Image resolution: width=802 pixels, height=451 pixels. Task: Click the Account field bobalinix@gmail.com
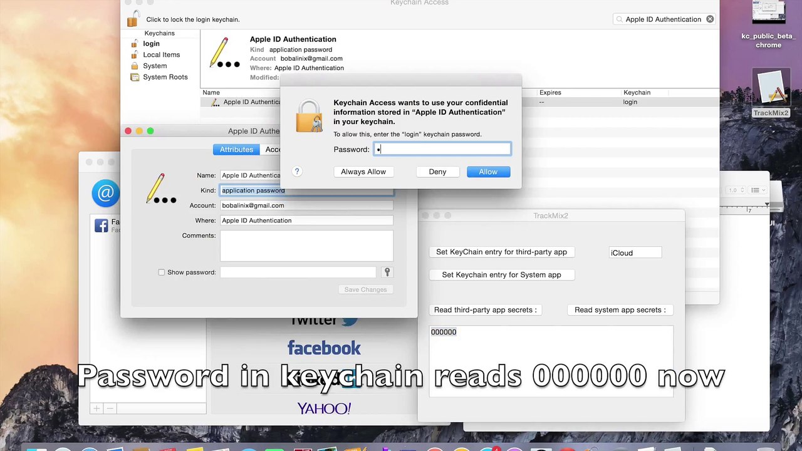[x=306, y=205]
